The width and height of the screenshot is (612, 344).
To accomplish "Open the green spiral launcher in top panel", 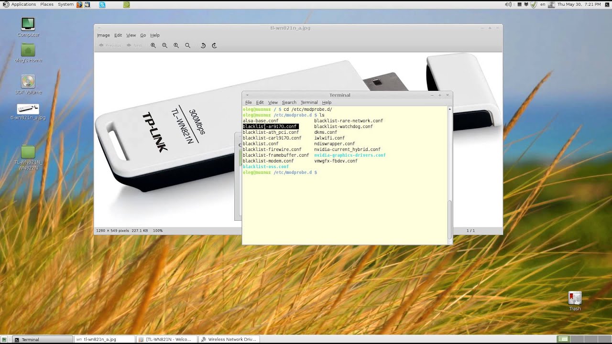I will coord(126,4).
